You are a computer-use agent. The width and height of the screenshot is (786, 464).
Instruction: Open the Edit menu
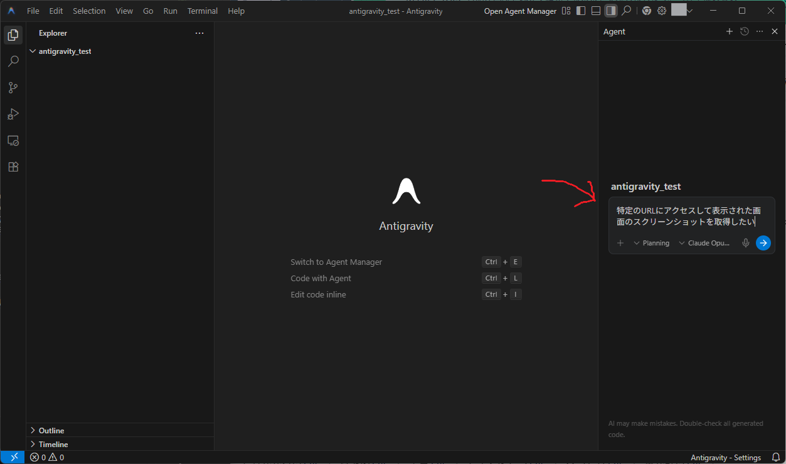(56, 11)
